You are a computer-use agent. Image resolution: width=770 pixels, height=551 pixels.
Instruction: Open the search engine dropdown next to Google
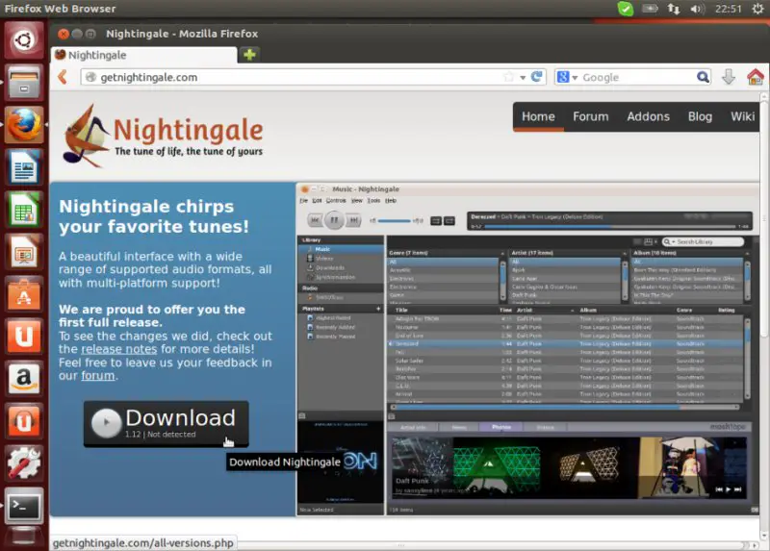pyautogui.click(x=575, y=78)
